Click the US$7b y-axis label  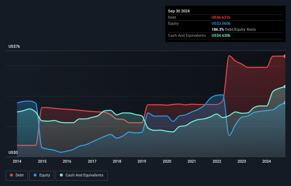coord(14,46)
